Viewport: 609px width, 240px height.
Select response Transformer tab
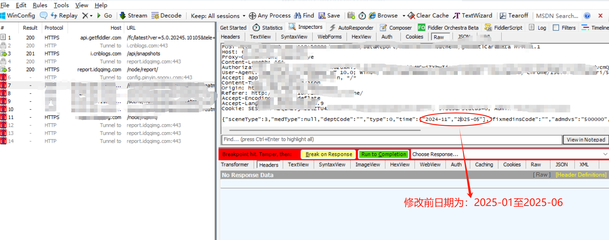[235, 164]
